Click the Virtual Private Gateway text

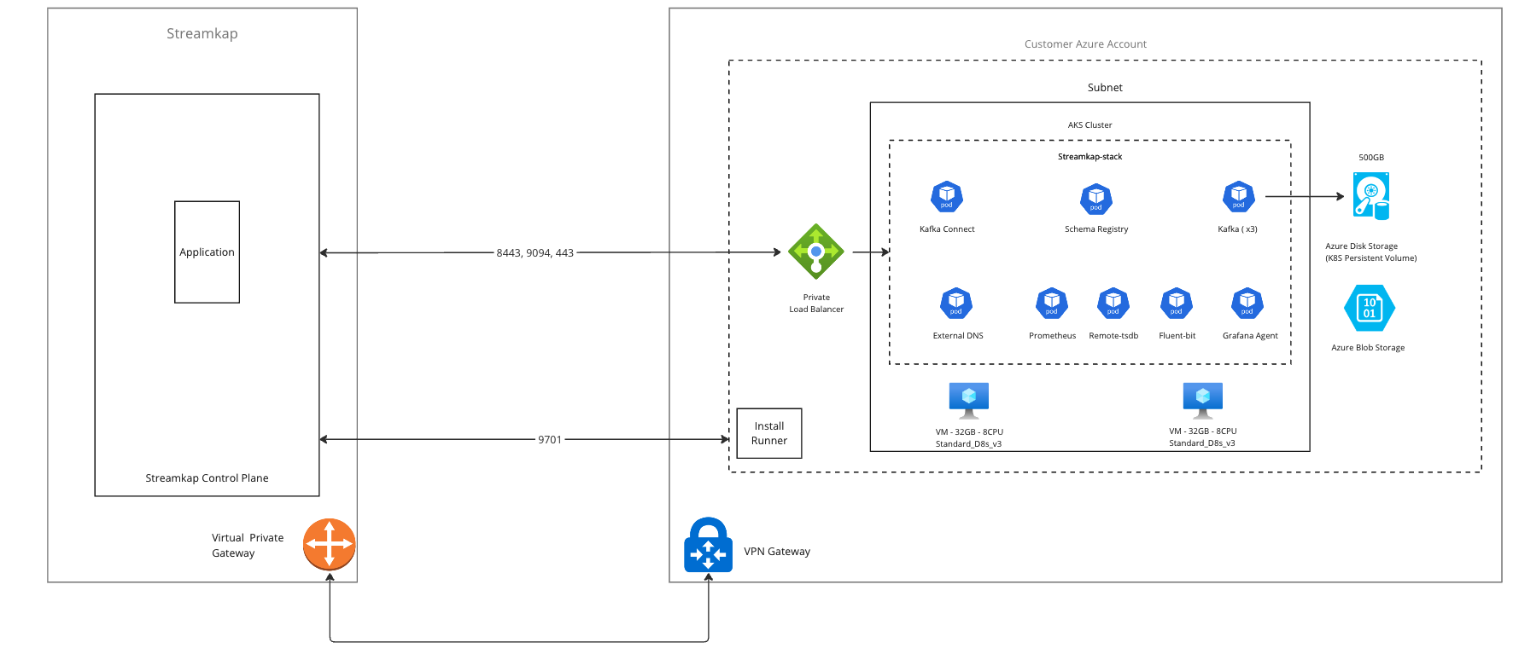(248, 546)
